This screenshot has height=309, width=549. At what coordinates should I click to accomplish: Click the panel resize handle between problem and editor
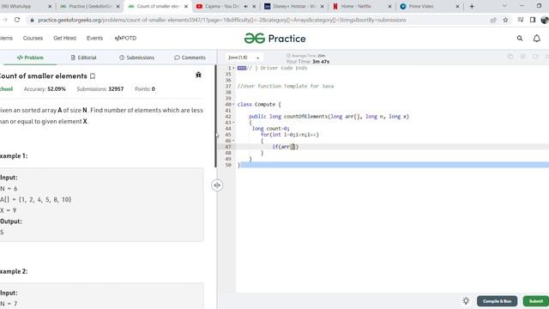pos(217,185)
